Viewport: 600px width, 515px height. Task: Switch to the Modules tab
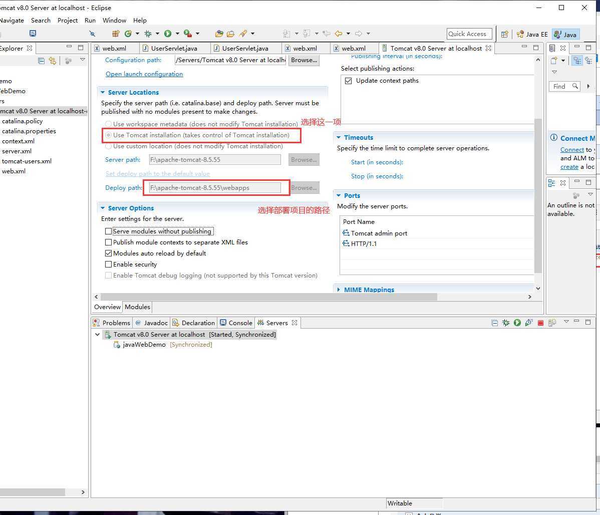pyautogui.click(x=137, y=307)
